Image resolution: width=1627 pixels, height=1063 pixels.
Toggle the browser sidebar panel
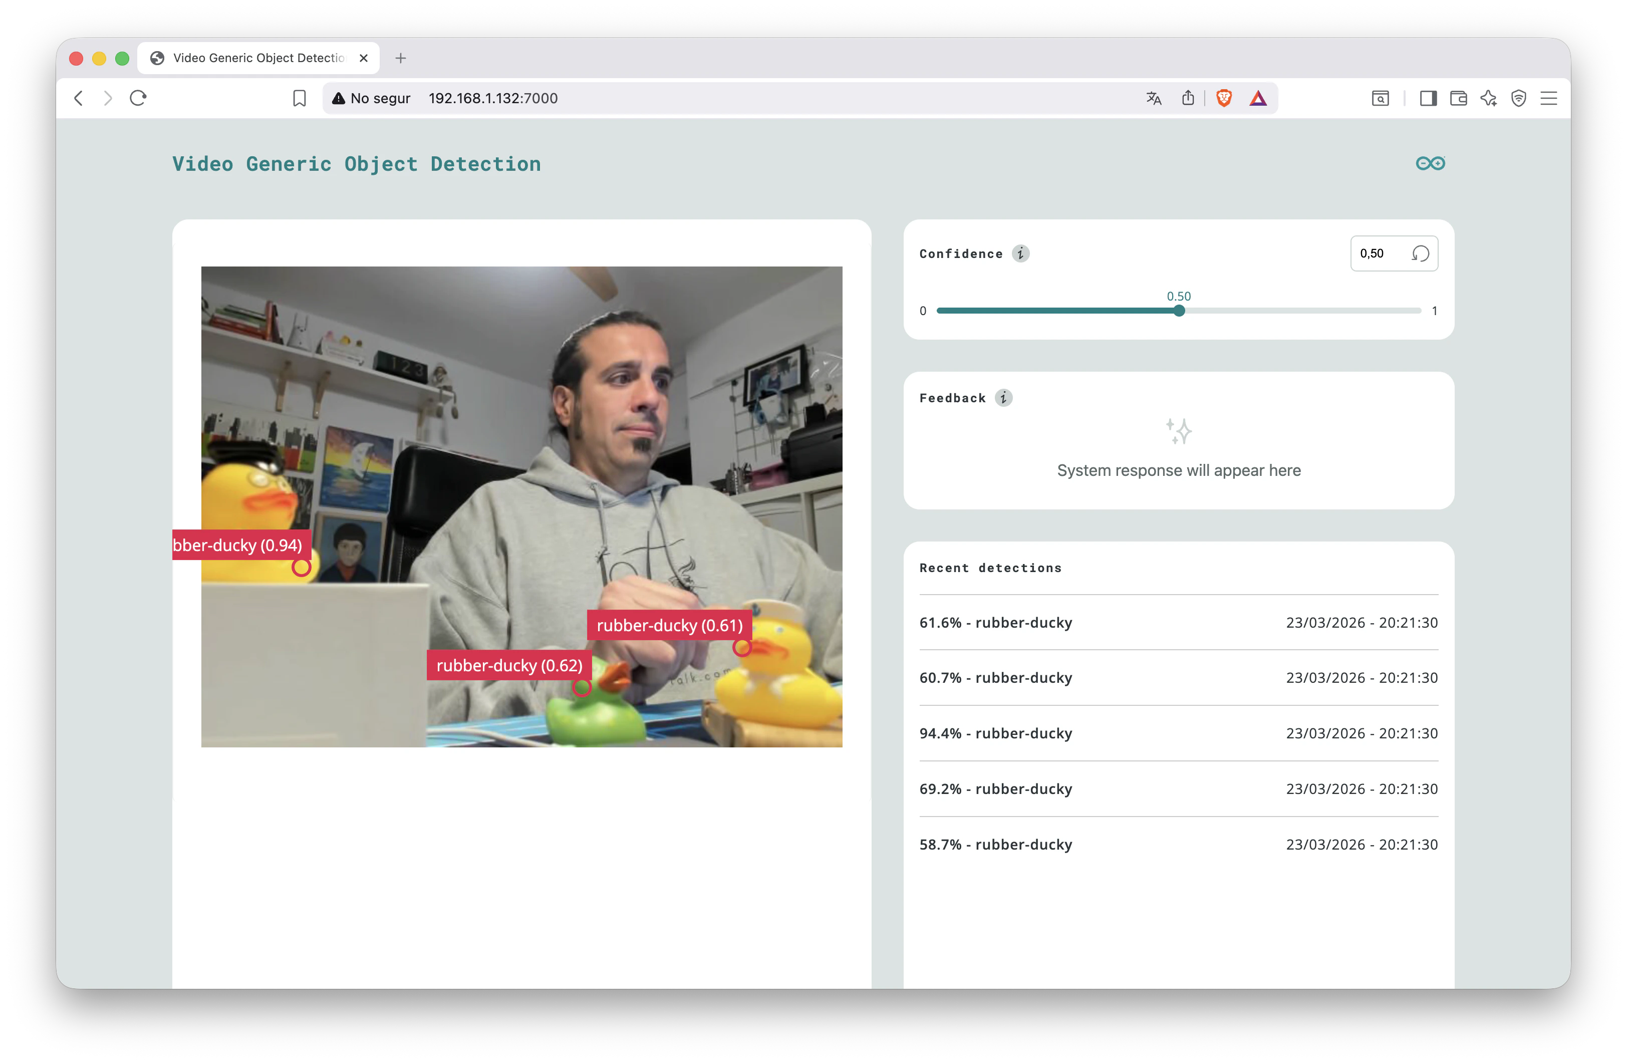1428,99
